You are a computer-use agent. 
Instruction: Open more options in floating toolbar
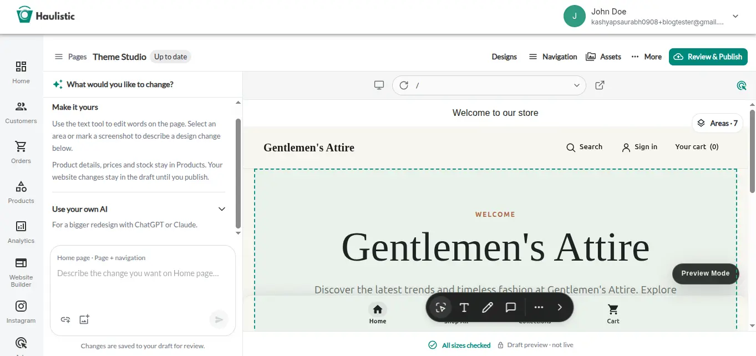pyautogui.click(x=539, y=307)
